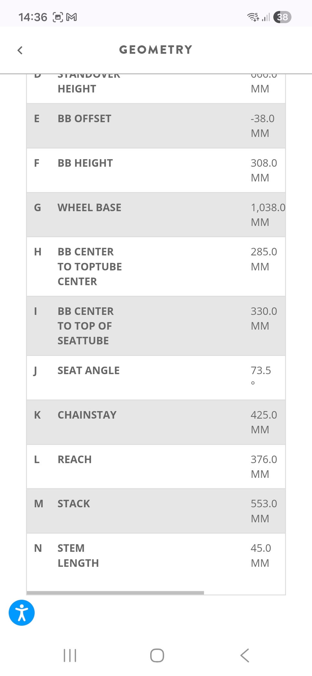Tap the Android back navigation chevron
312x676 pixels.
245,655
